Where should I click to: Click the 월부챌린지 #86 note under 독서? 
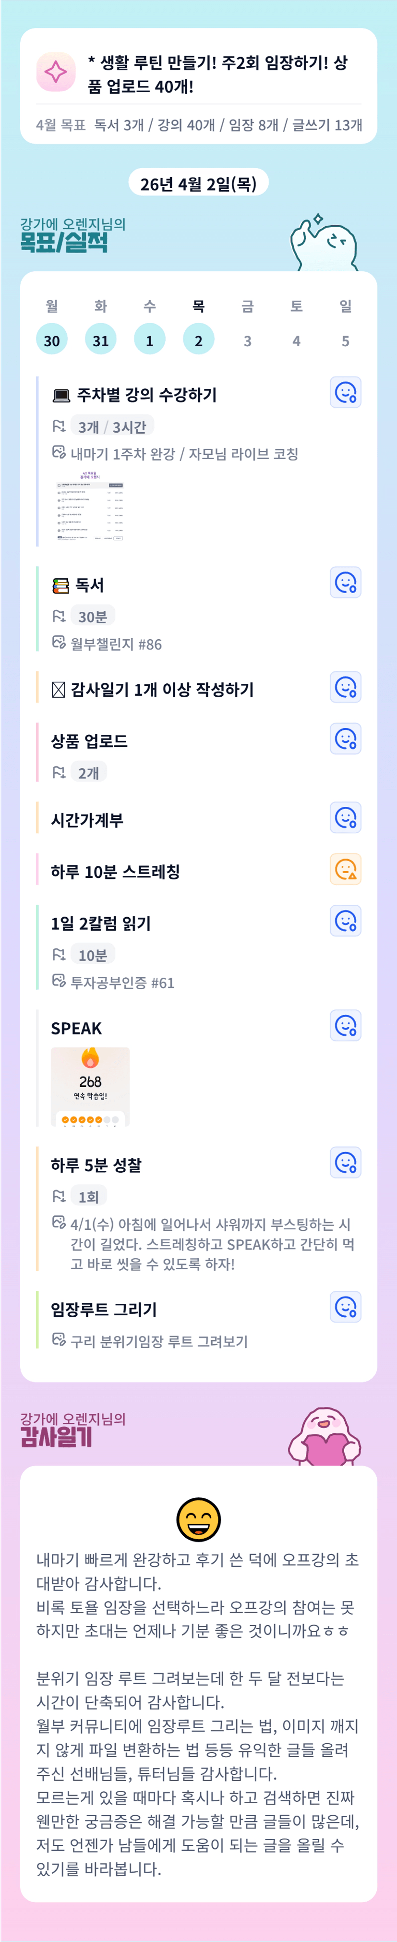pyautogui.click(x=115, y=644)
